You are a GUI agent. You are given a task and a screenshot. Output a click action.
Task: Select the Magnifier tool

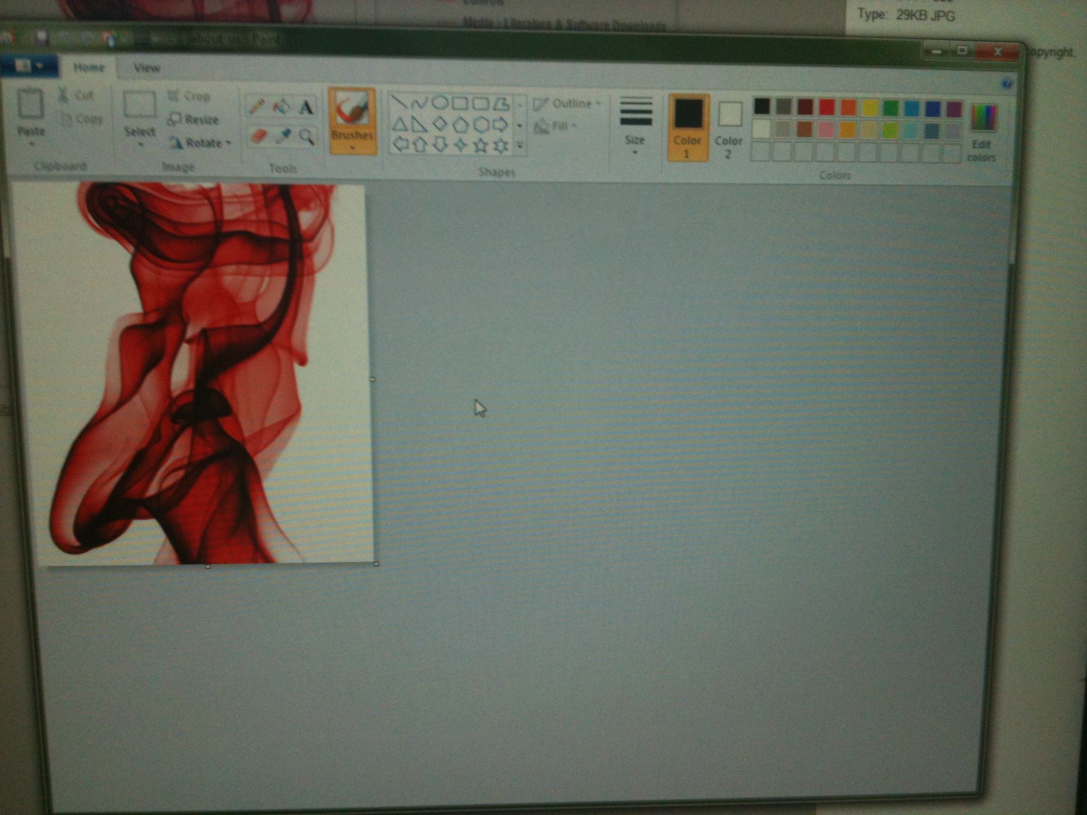tap(306, 137)
